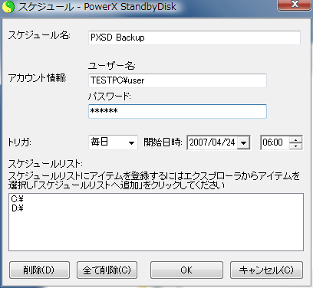Edit the スケジュール名 field with PXSD Backup
This screenshot has height=288, width=313.
pos(194,38)
